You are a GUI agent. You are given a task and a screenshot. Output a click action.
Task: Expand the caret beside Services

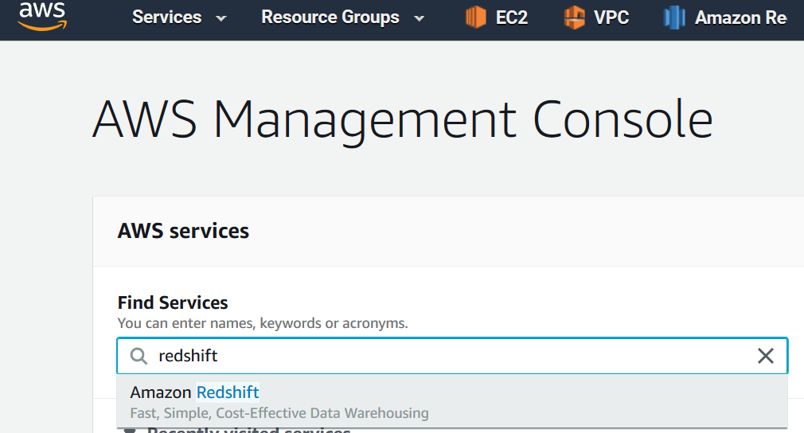[x=221, y=18]
